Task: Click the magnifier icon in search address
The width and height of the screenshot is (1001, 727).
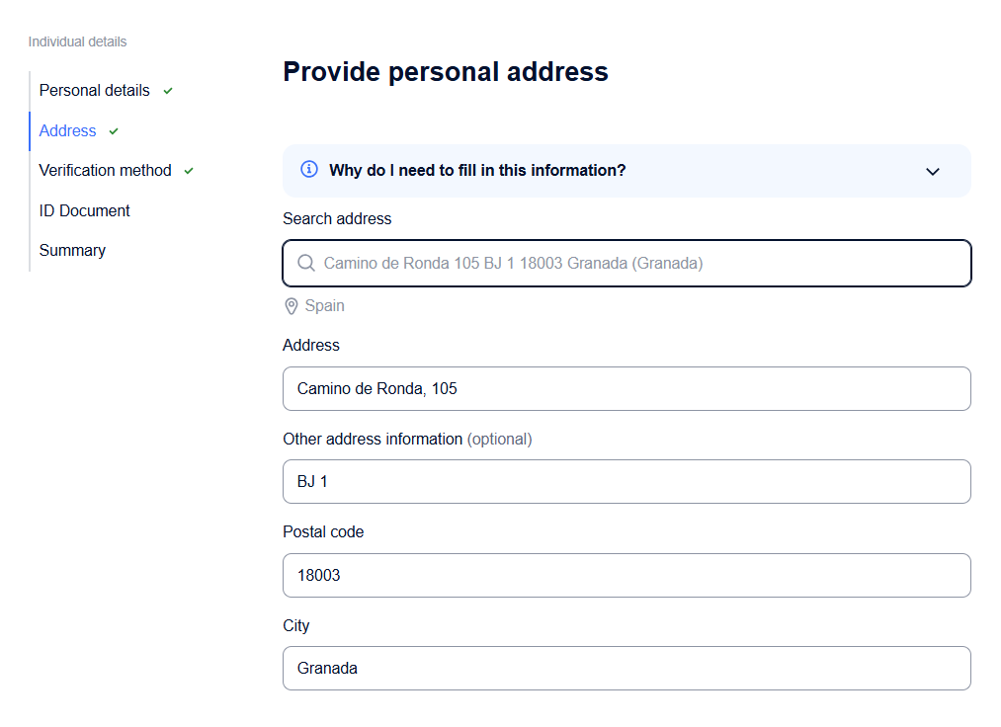Action: [x=306, y=263]
